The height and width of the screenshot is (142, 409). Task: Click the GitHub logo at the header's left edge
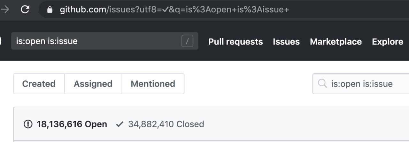(x=1, y=41)
